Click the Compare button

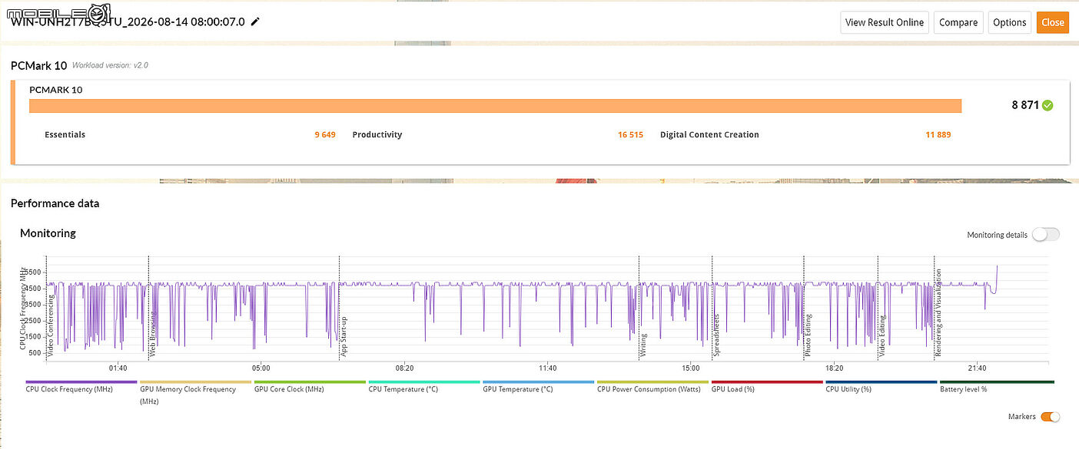(x=958, y=22)
